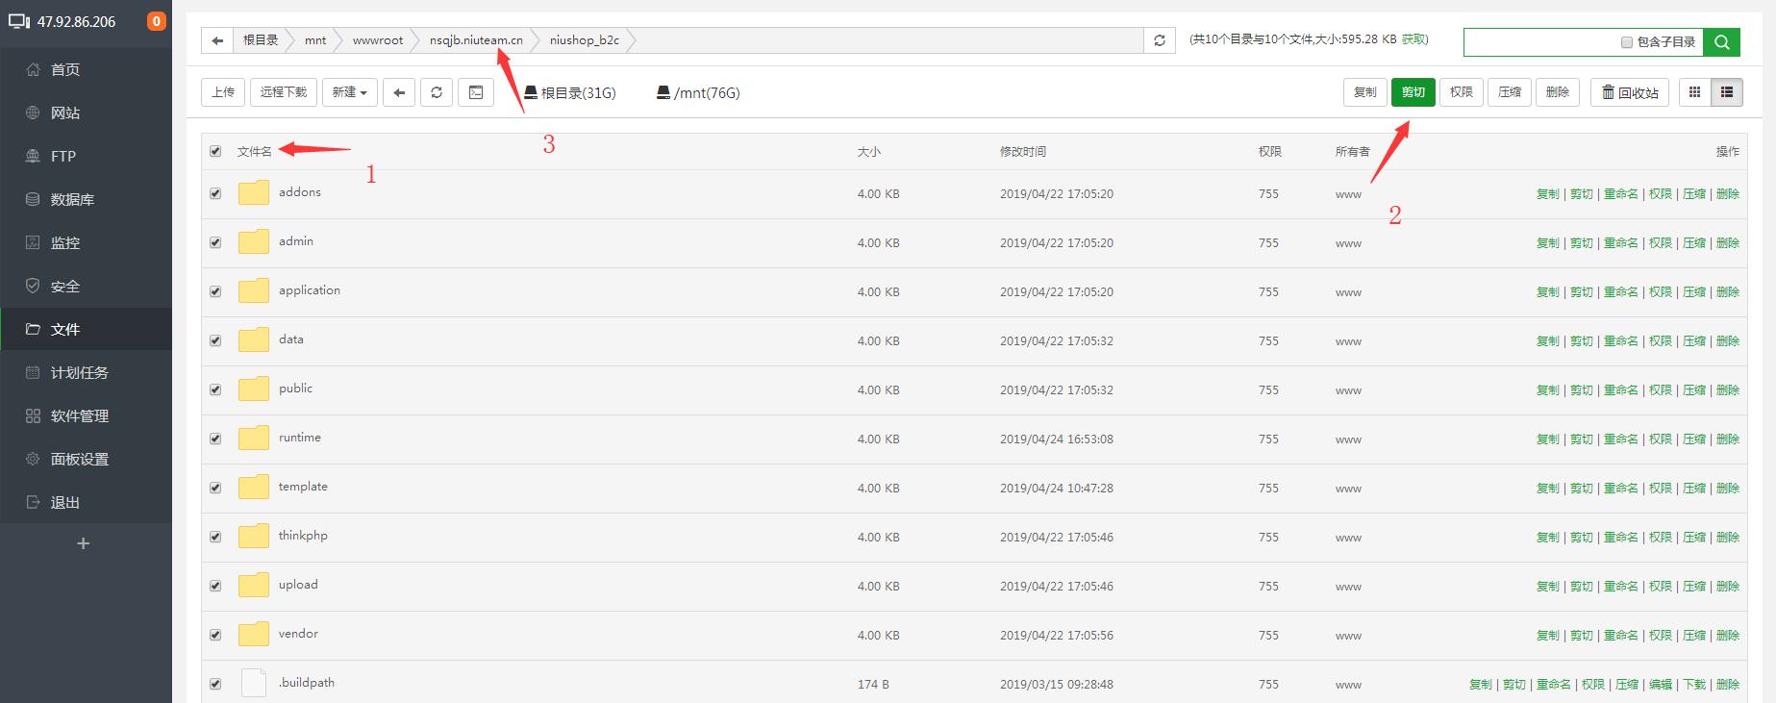Viewport: 1776px width, 703px height.
Task: Navigate to wwwroot in the breadcrumb
Action: pyautogui.click(x=378, y=40)
